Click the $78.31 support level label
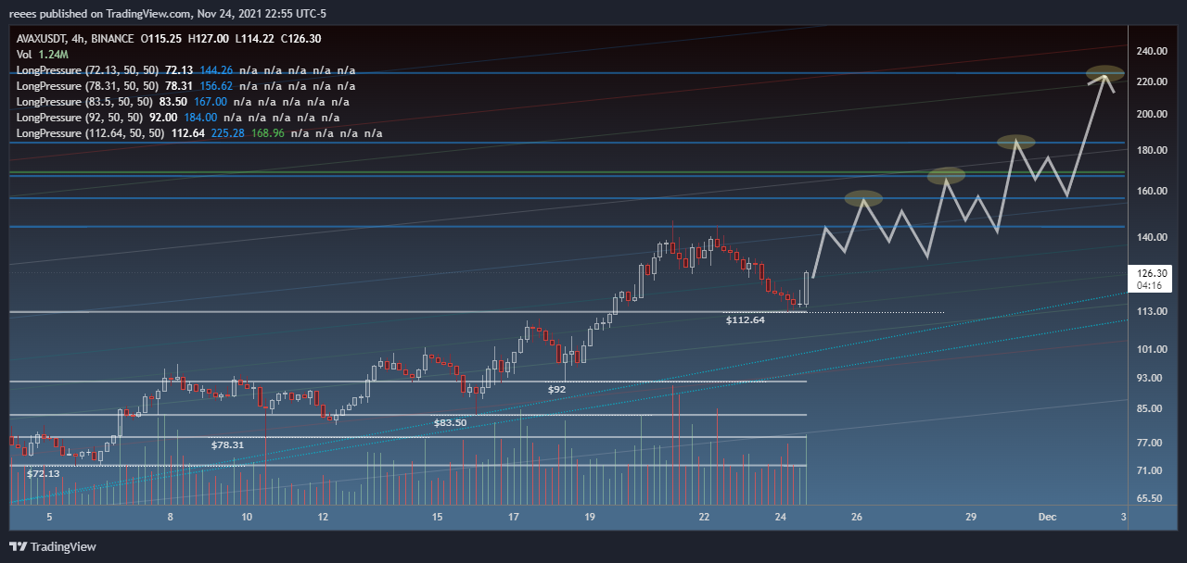 227,445
